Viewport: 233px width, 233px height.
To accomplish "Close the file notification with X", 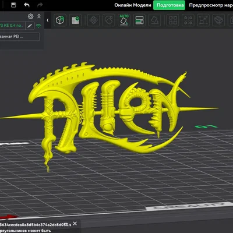I will pyautogui.click(x=75, y=224).
